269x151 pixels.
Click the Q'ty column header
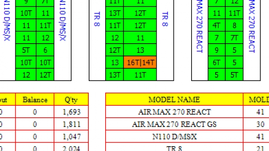[x=71, y=99]
